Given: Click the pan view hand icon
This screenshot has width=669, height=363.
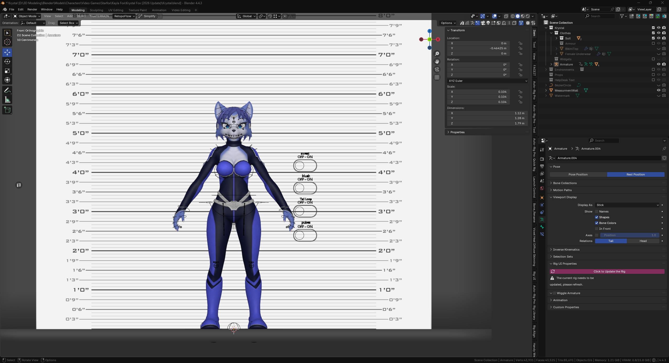Looking at the screenshot, I should point(437,62).
